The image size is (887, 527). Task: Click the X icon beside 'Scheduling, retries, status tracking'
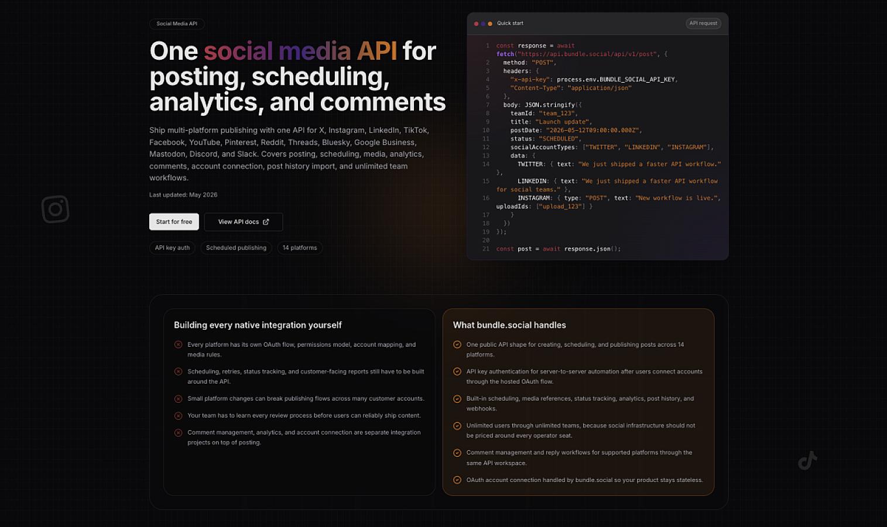click(x=178, y=372)
